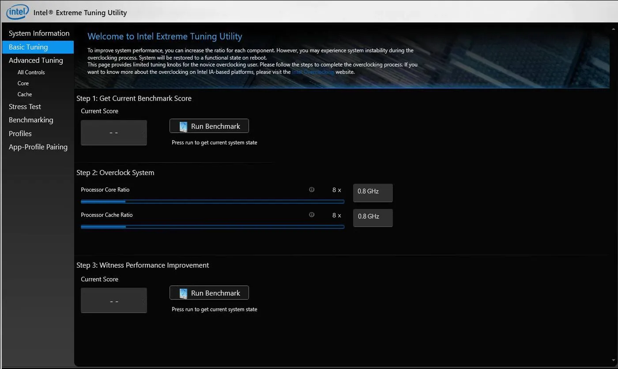Click Step 3 Current Score box
This screenshot has width=618, height=369.
tap(114, 301)
